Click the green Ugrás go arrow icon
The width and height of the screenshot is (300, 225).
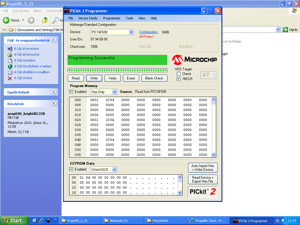285,30
